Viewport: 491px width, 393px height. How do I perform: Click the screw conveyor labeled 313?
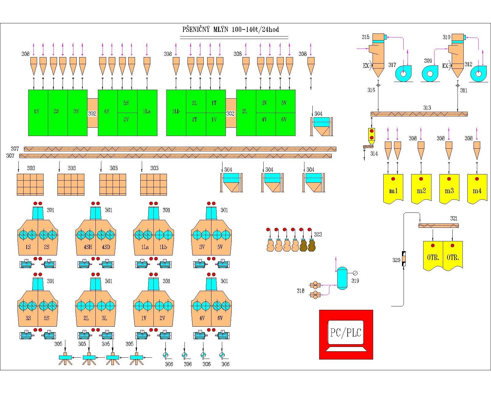click(x=419, y=114)
